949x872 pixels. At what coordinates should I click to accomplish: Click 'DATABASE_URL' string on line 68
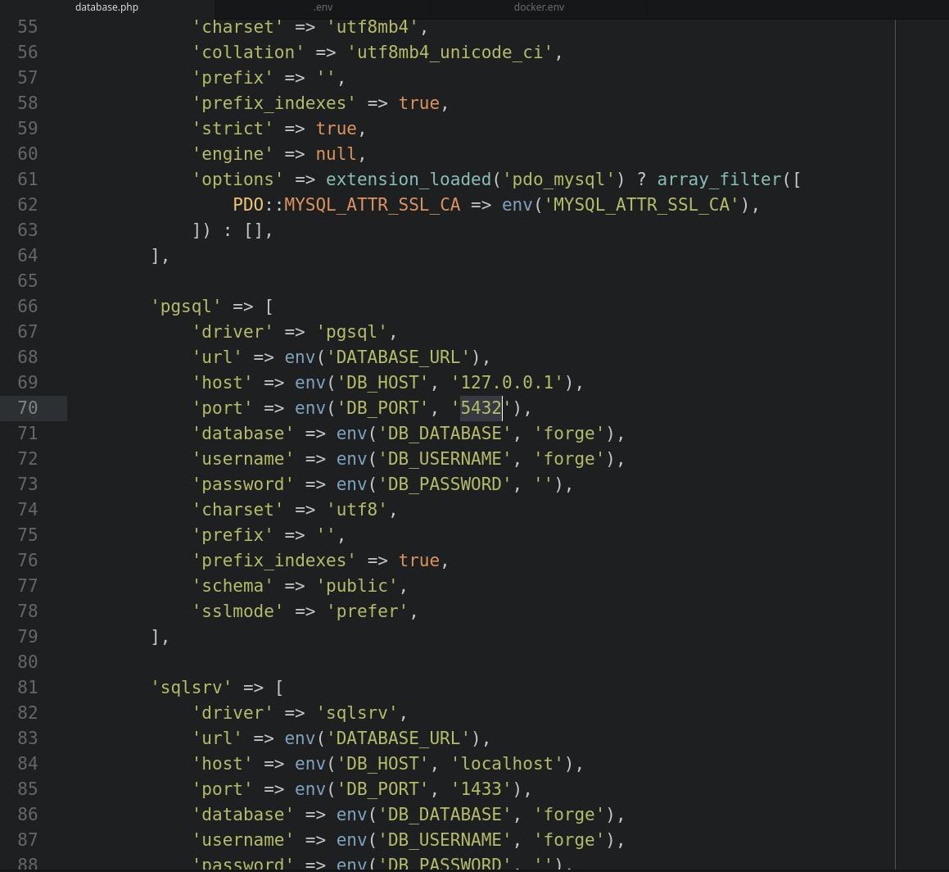point(398,357)
